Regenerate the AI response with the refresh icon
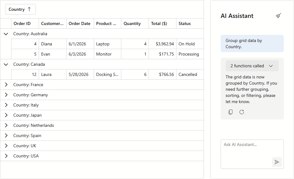The height and width of the screenshot is (179, 294). 242,112
